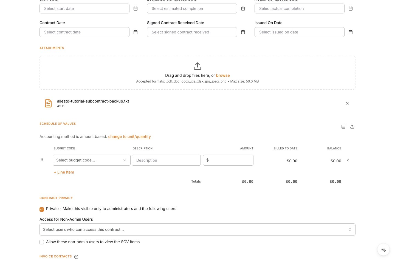Open the Select budget code dropdown

(92, 160)
